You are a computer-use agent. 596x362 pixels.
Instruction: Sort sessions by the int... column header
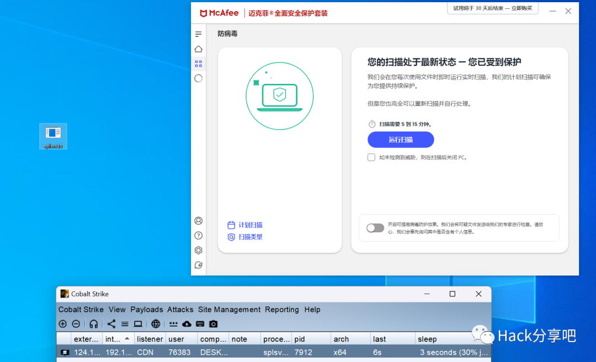click(116, 338)
